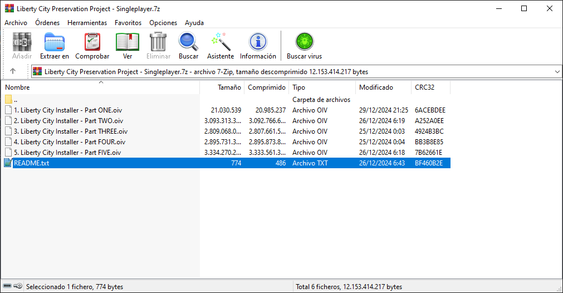Open the Órdenes menu
Viewport: 563px width, 293px height.
click(x=47, y=23)
